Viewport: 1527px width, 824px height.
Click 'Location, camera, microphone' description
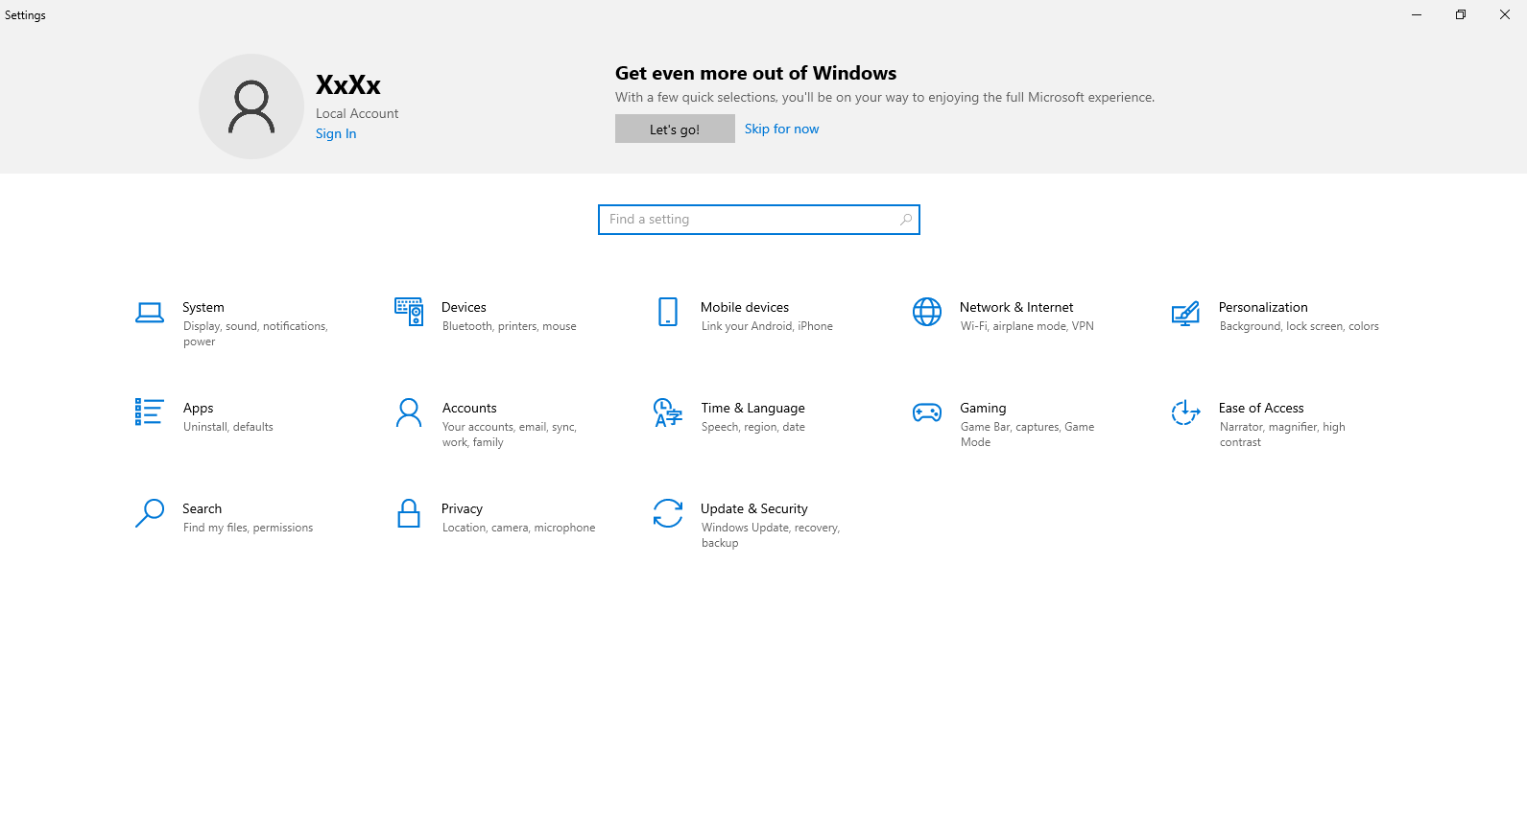click(519, 528)
